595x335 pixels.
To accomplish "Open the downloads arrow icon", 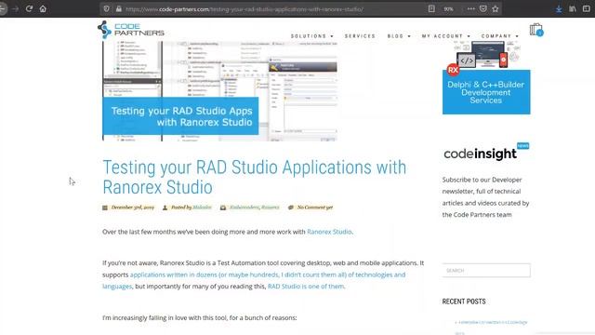I will 559,8.
